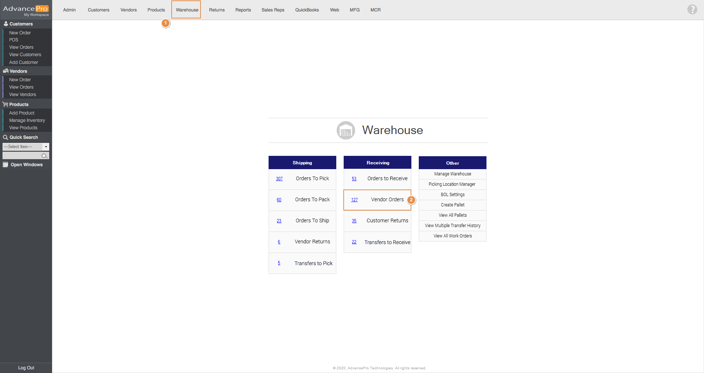Click the Quick Search text field

22,156
